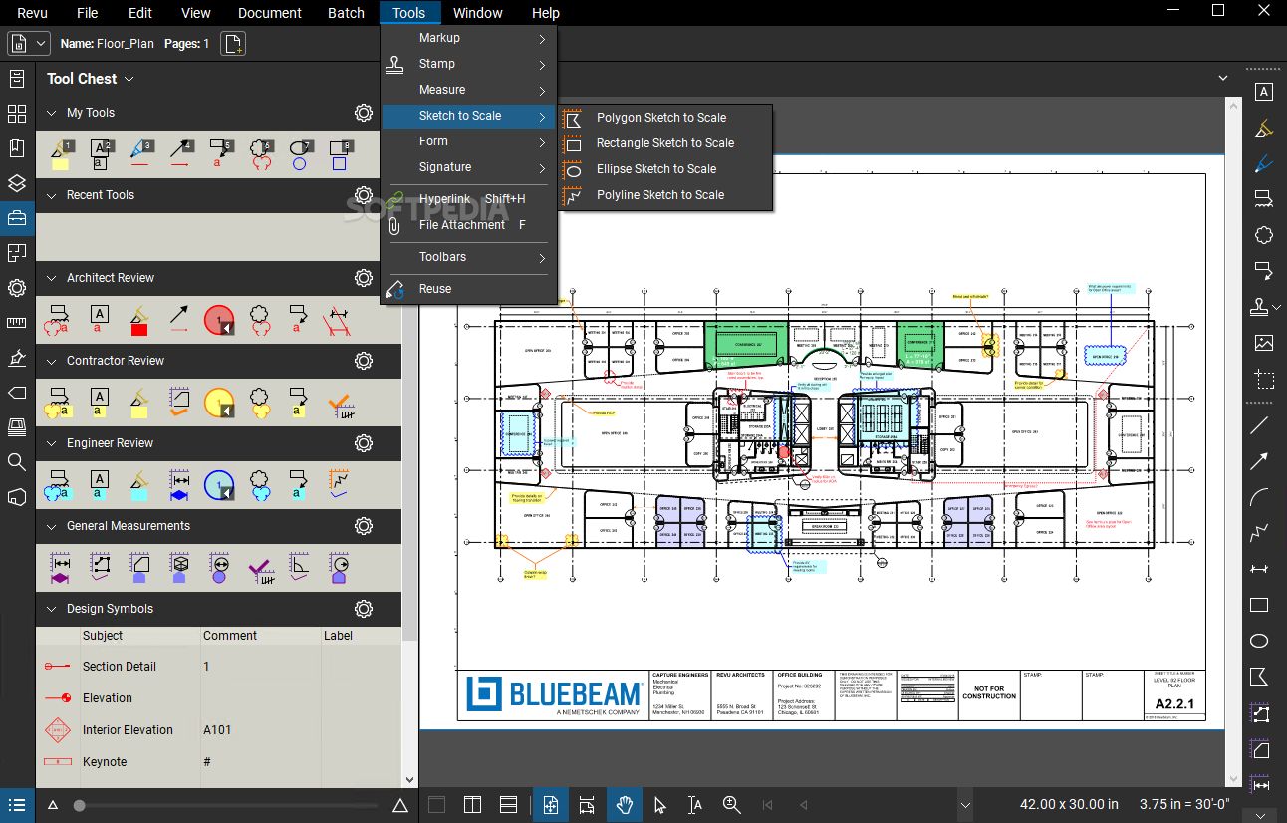Open My Tools settings gear
The height and width of the screenshot is (823, 1287).
364,113
